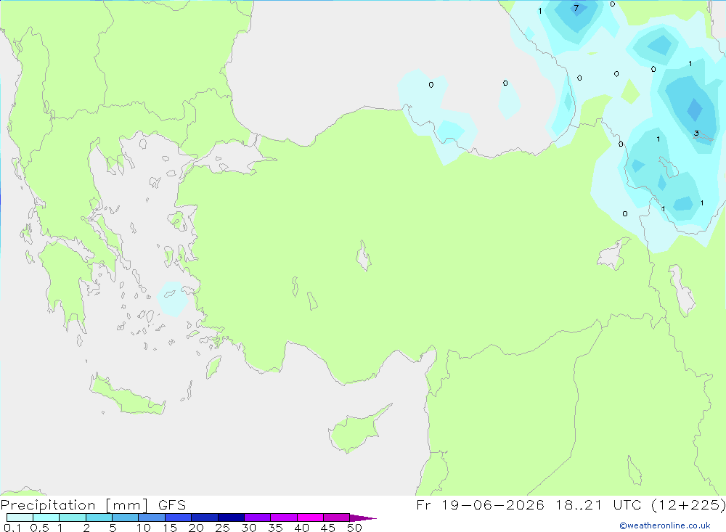The height and width of the screenshot is (532, 726).
Task: Click the 'Fr' weekday abbreviation
Action: tap(423, 504)
